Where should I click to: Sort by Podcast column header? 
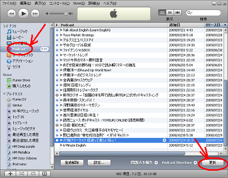[114, 25]
